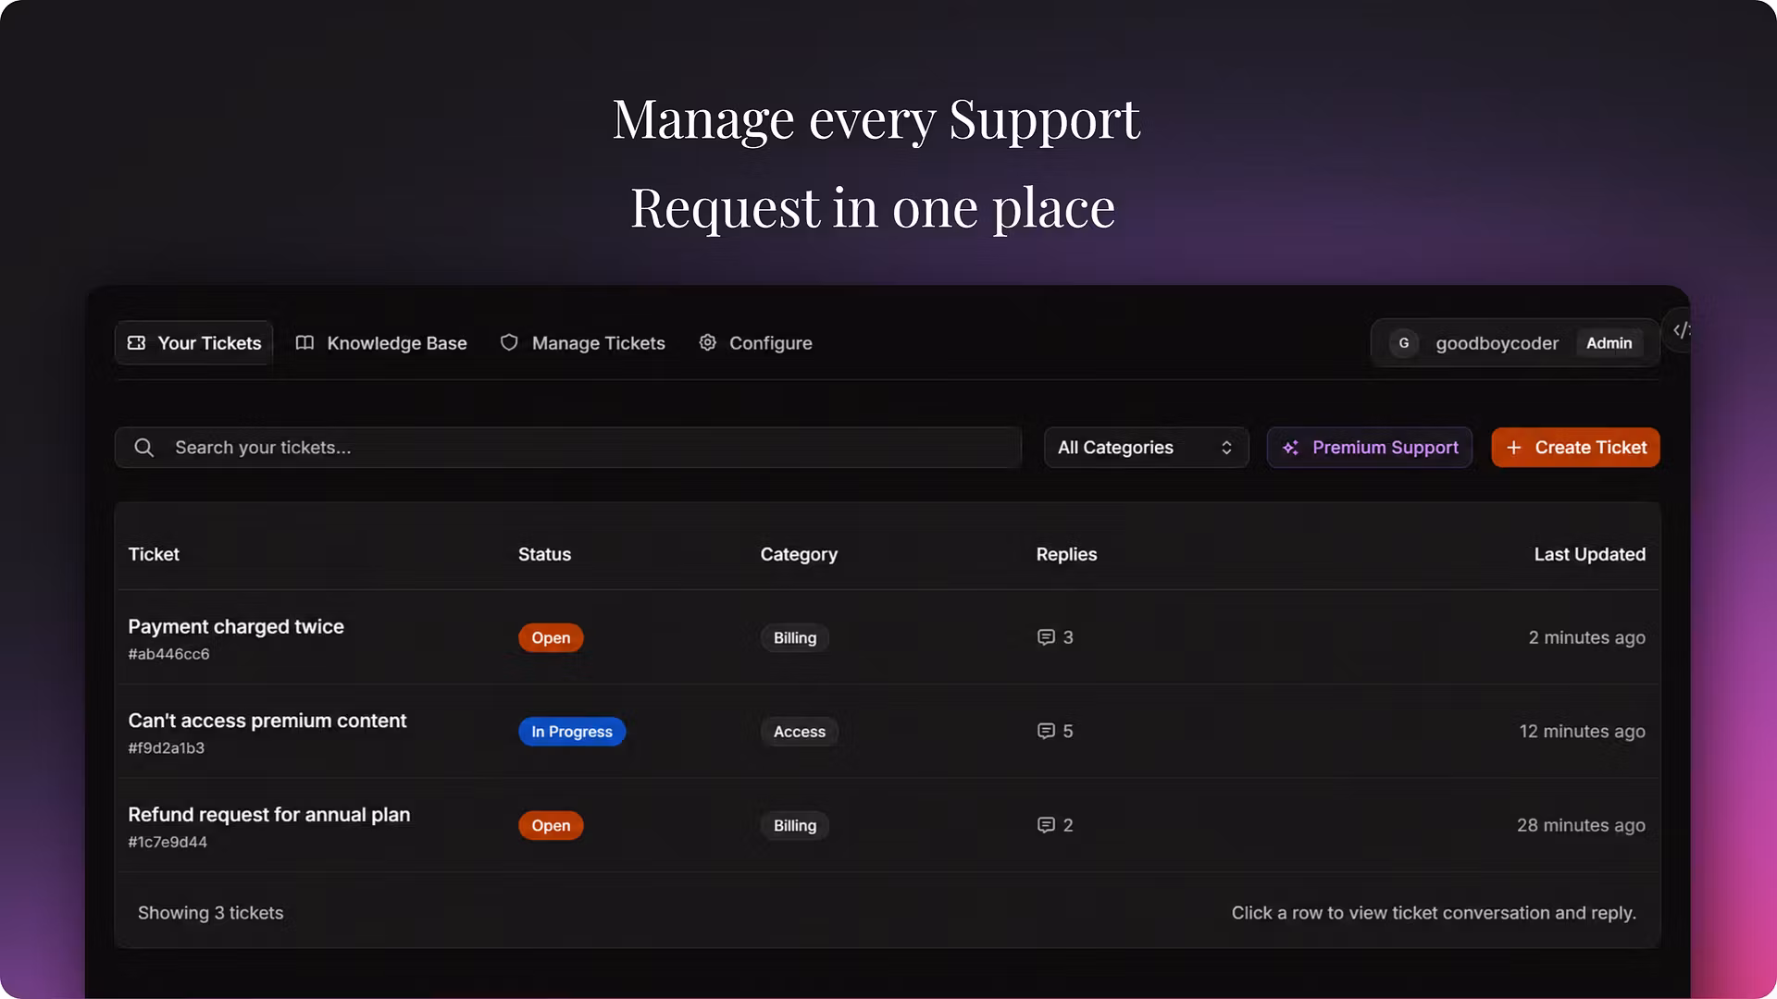Image resolution: width=1777 pixels, height=999 pixels.
Task: Click the shield icon beside Manage Tickets
Action: [509, 343]
